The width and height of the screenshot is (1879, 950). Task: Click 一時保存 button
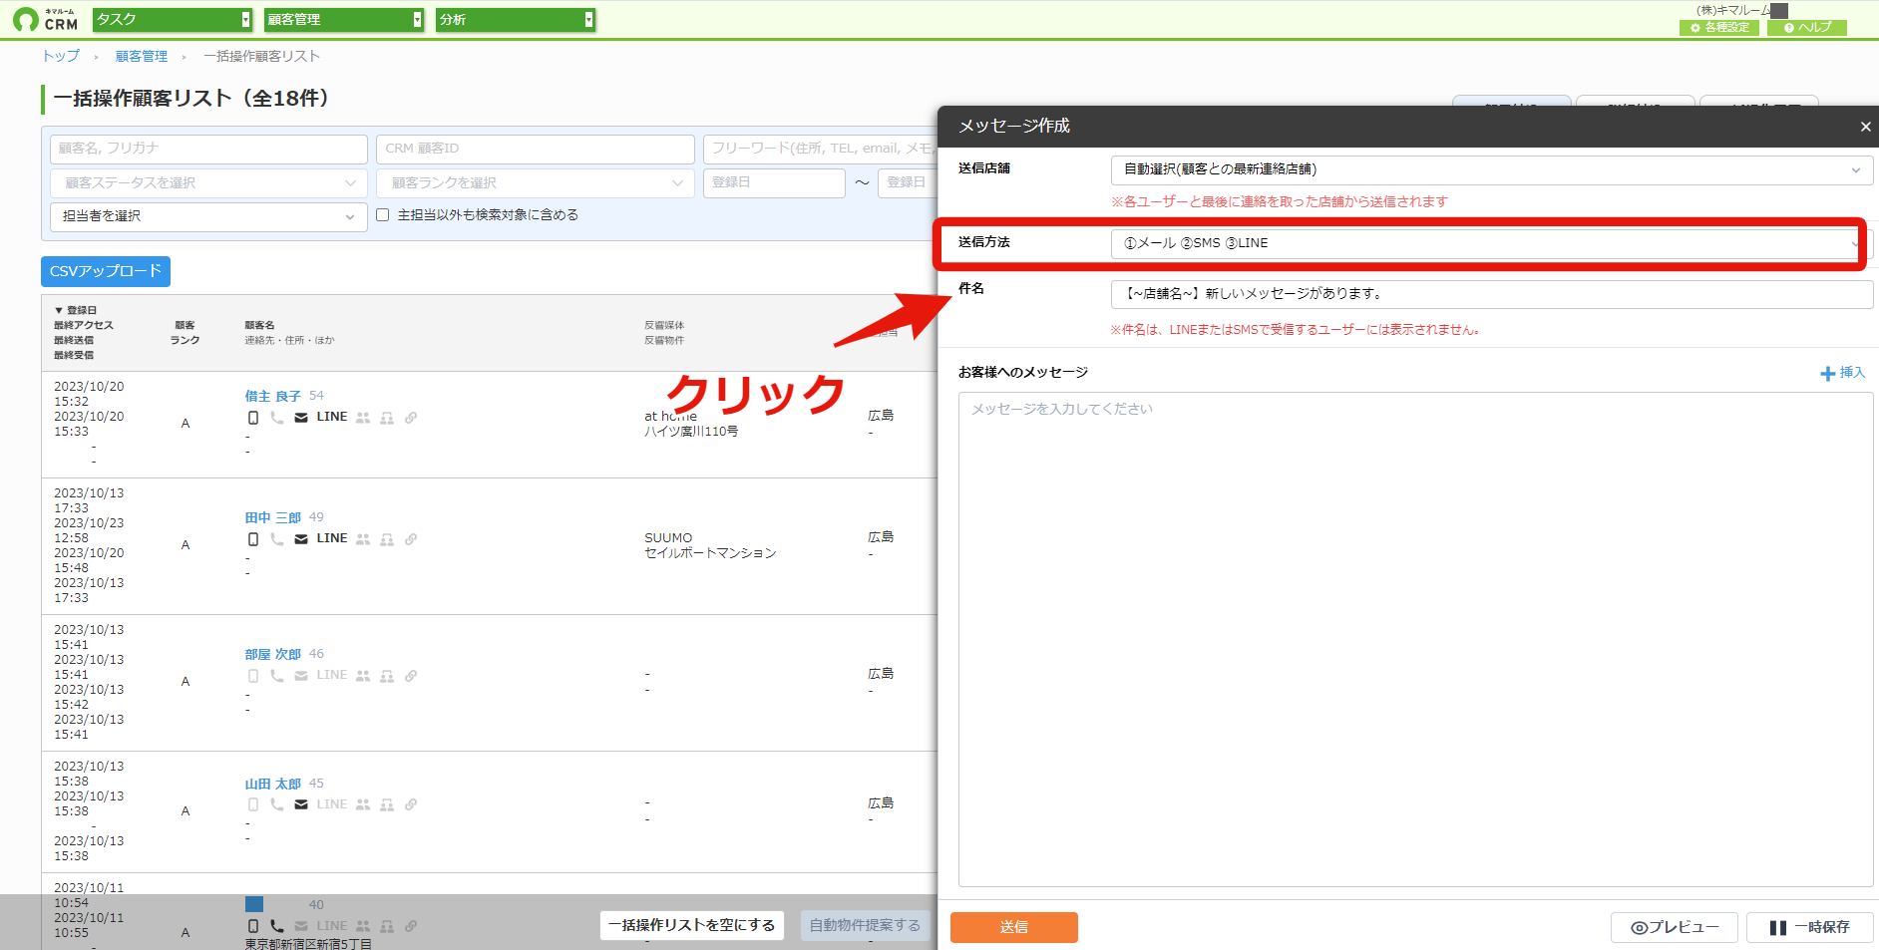1809,927
